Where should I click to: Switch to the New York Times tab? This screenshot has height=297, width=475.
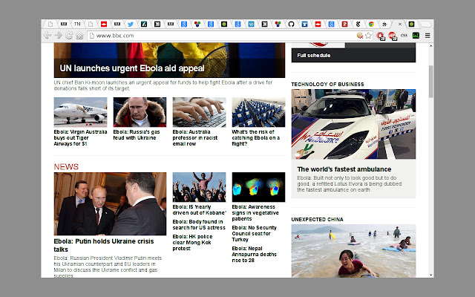[x=358, y=24]
